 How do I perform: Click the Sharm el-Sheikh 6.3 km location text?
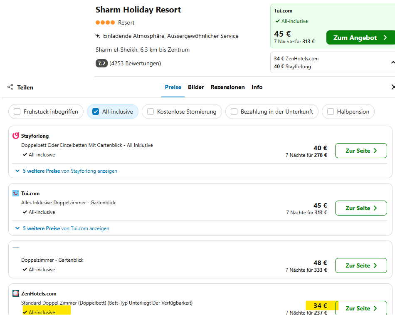pyautogui.click(x=143, y=50)
